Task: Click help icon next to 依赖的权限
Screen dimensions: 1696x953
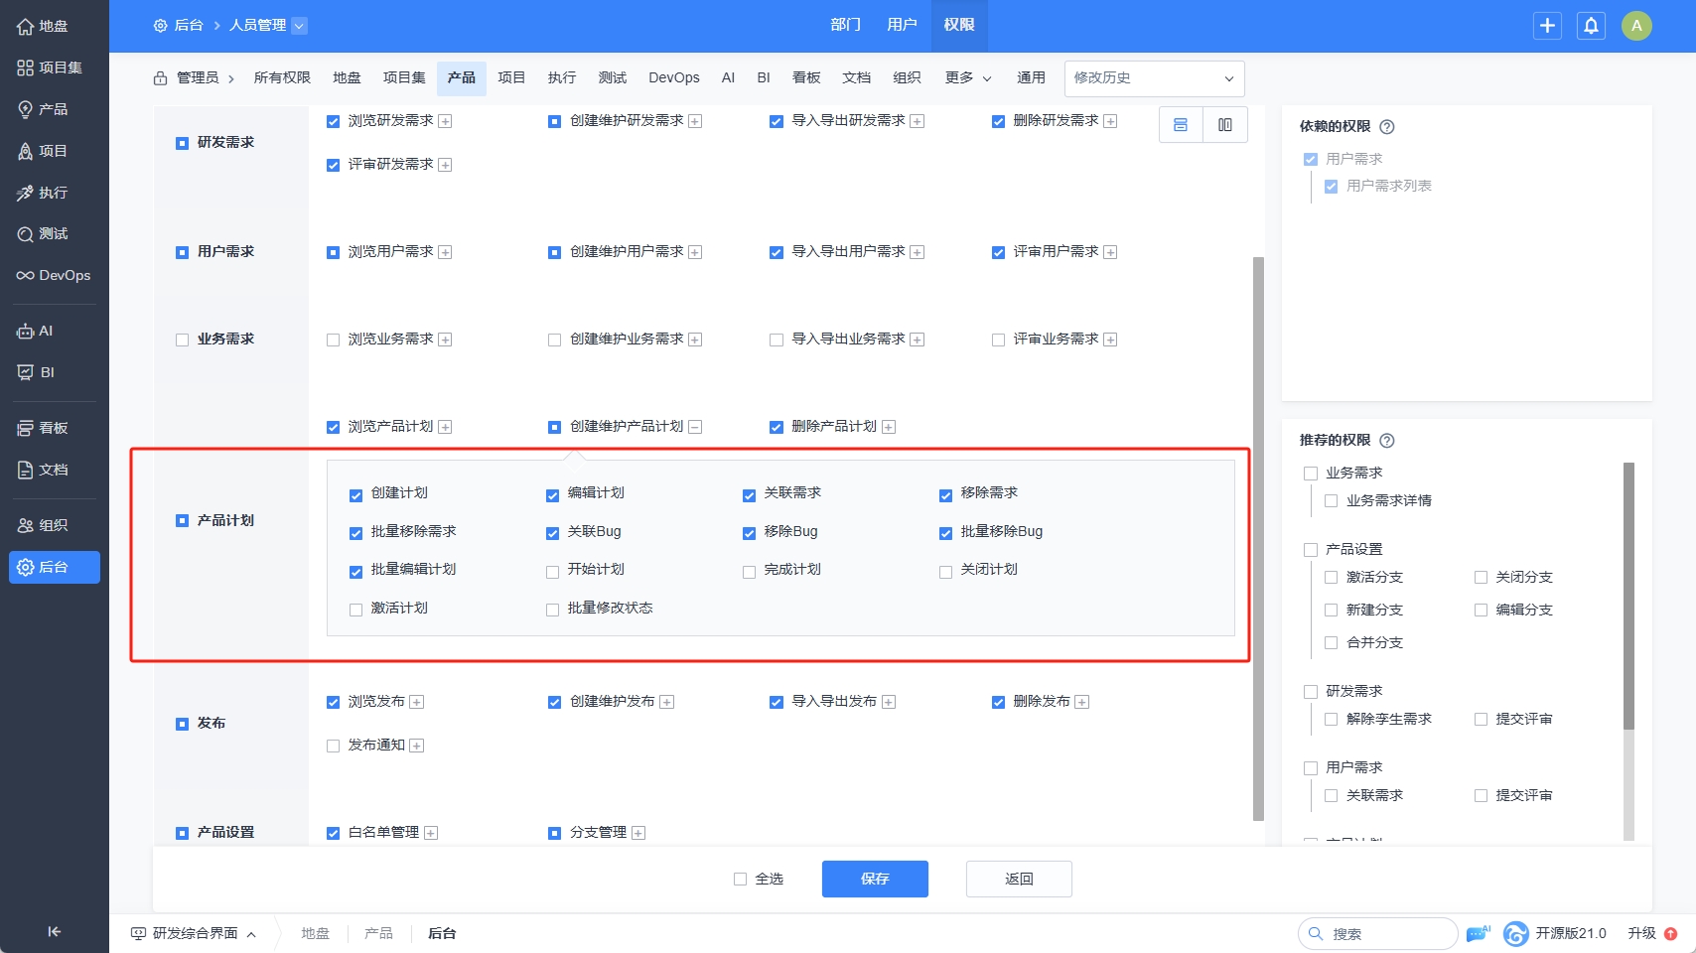Action: click(1387, 127)
